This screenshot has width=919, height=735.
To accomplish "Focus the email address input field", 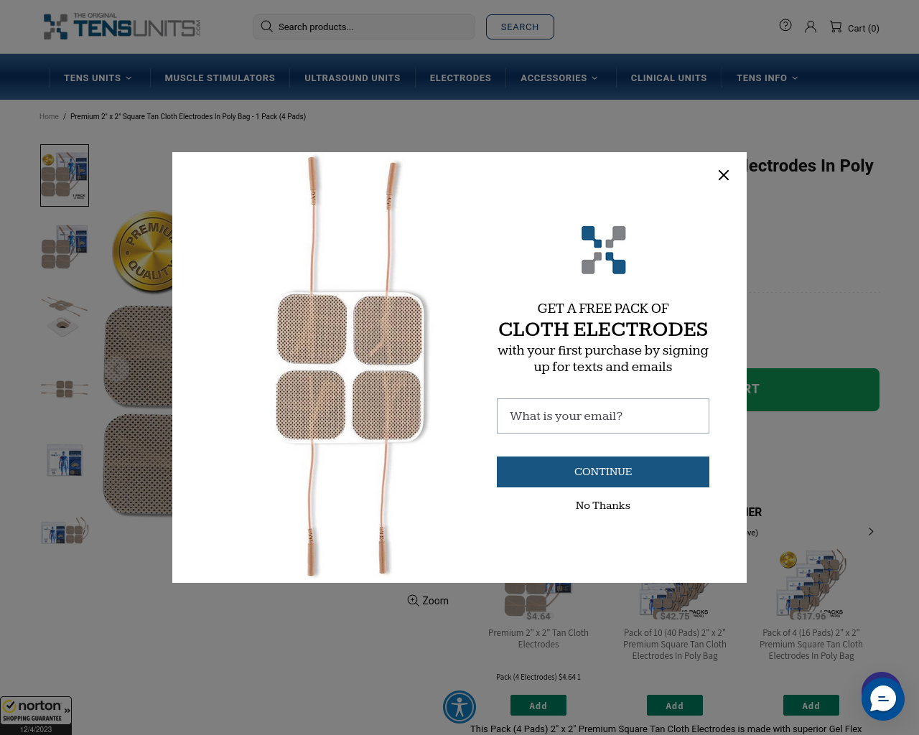I will (603, 416).
